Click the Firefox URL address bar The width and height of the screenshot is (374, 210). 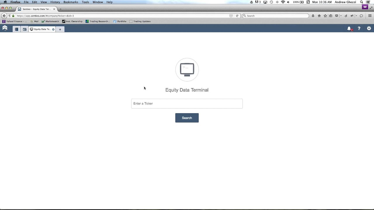[x=123, y=16]
